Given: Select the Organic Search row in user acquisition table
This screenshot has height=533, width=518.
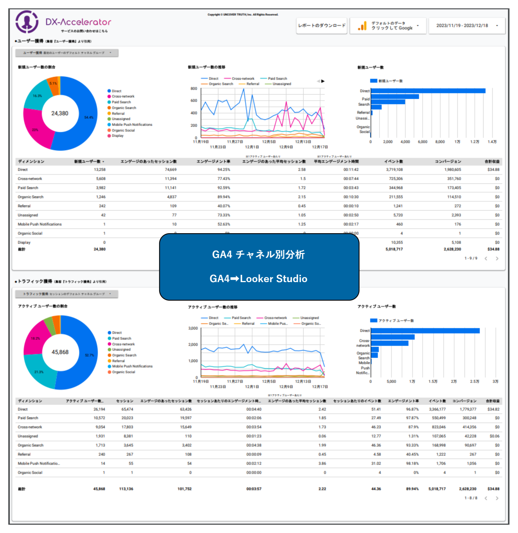Looking at the screenshot, I should point(30,197).
